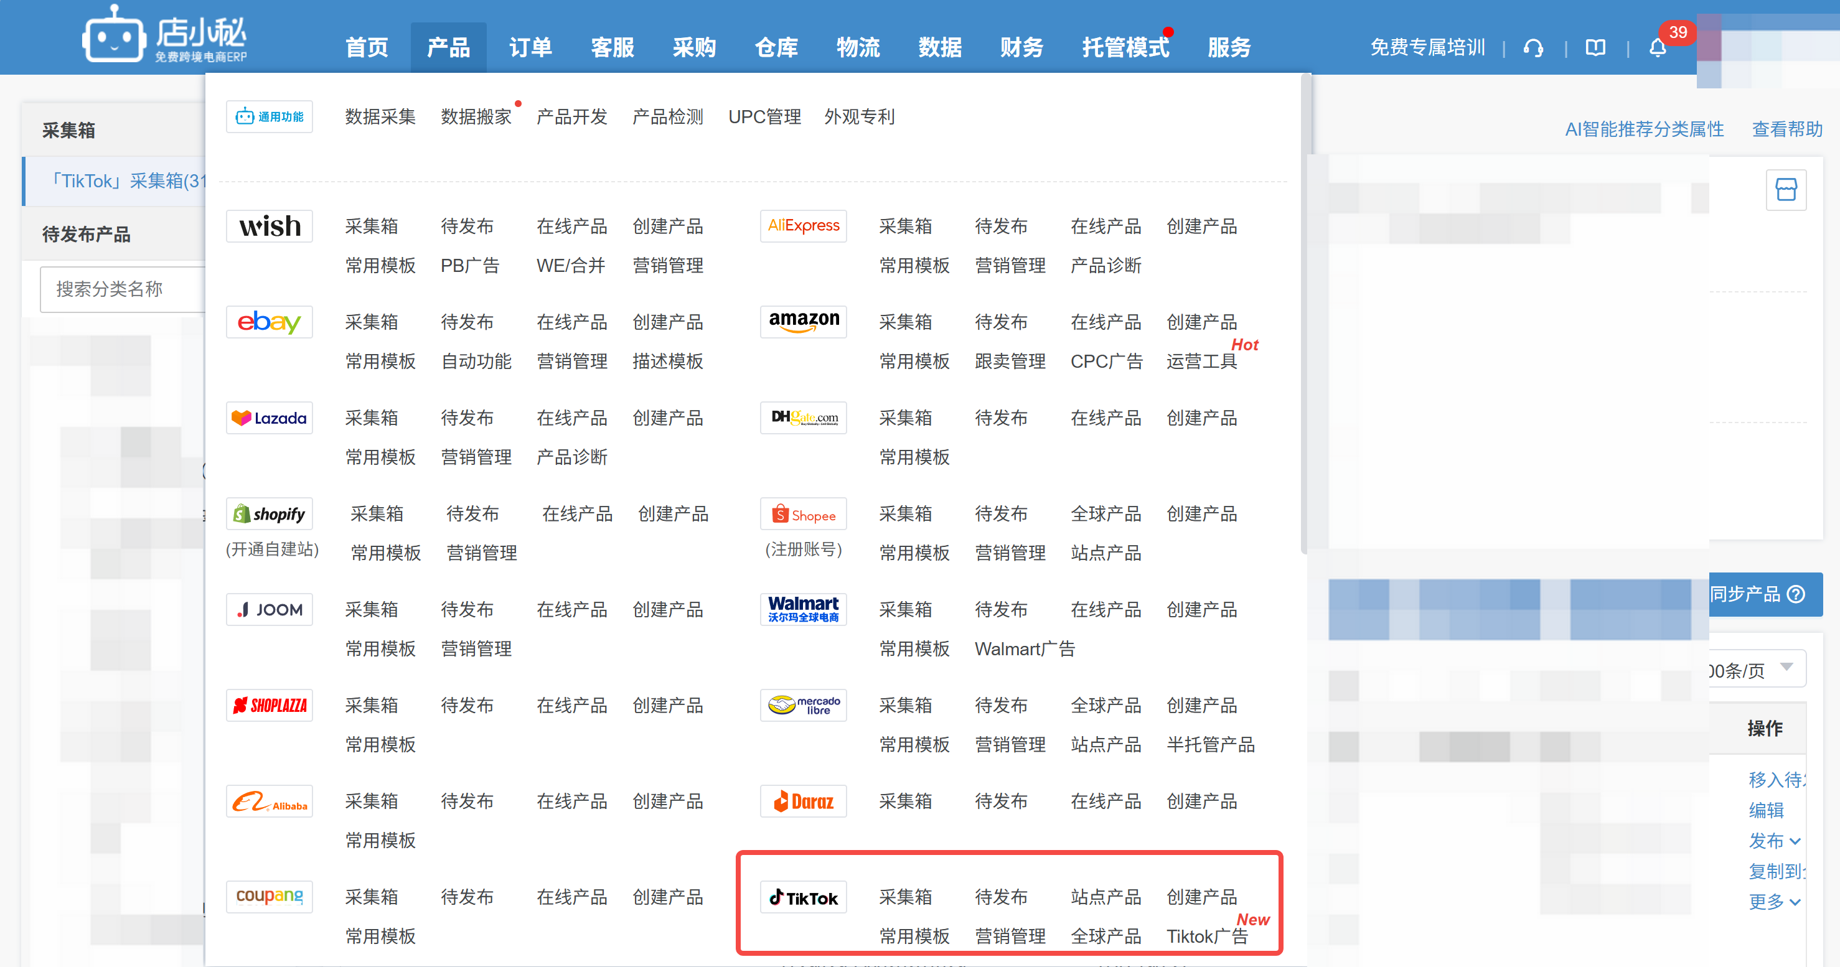Open AI智能推荐分类属性 link
The height and width of the screenshot is (967, 1840).
click(1645, 129)
